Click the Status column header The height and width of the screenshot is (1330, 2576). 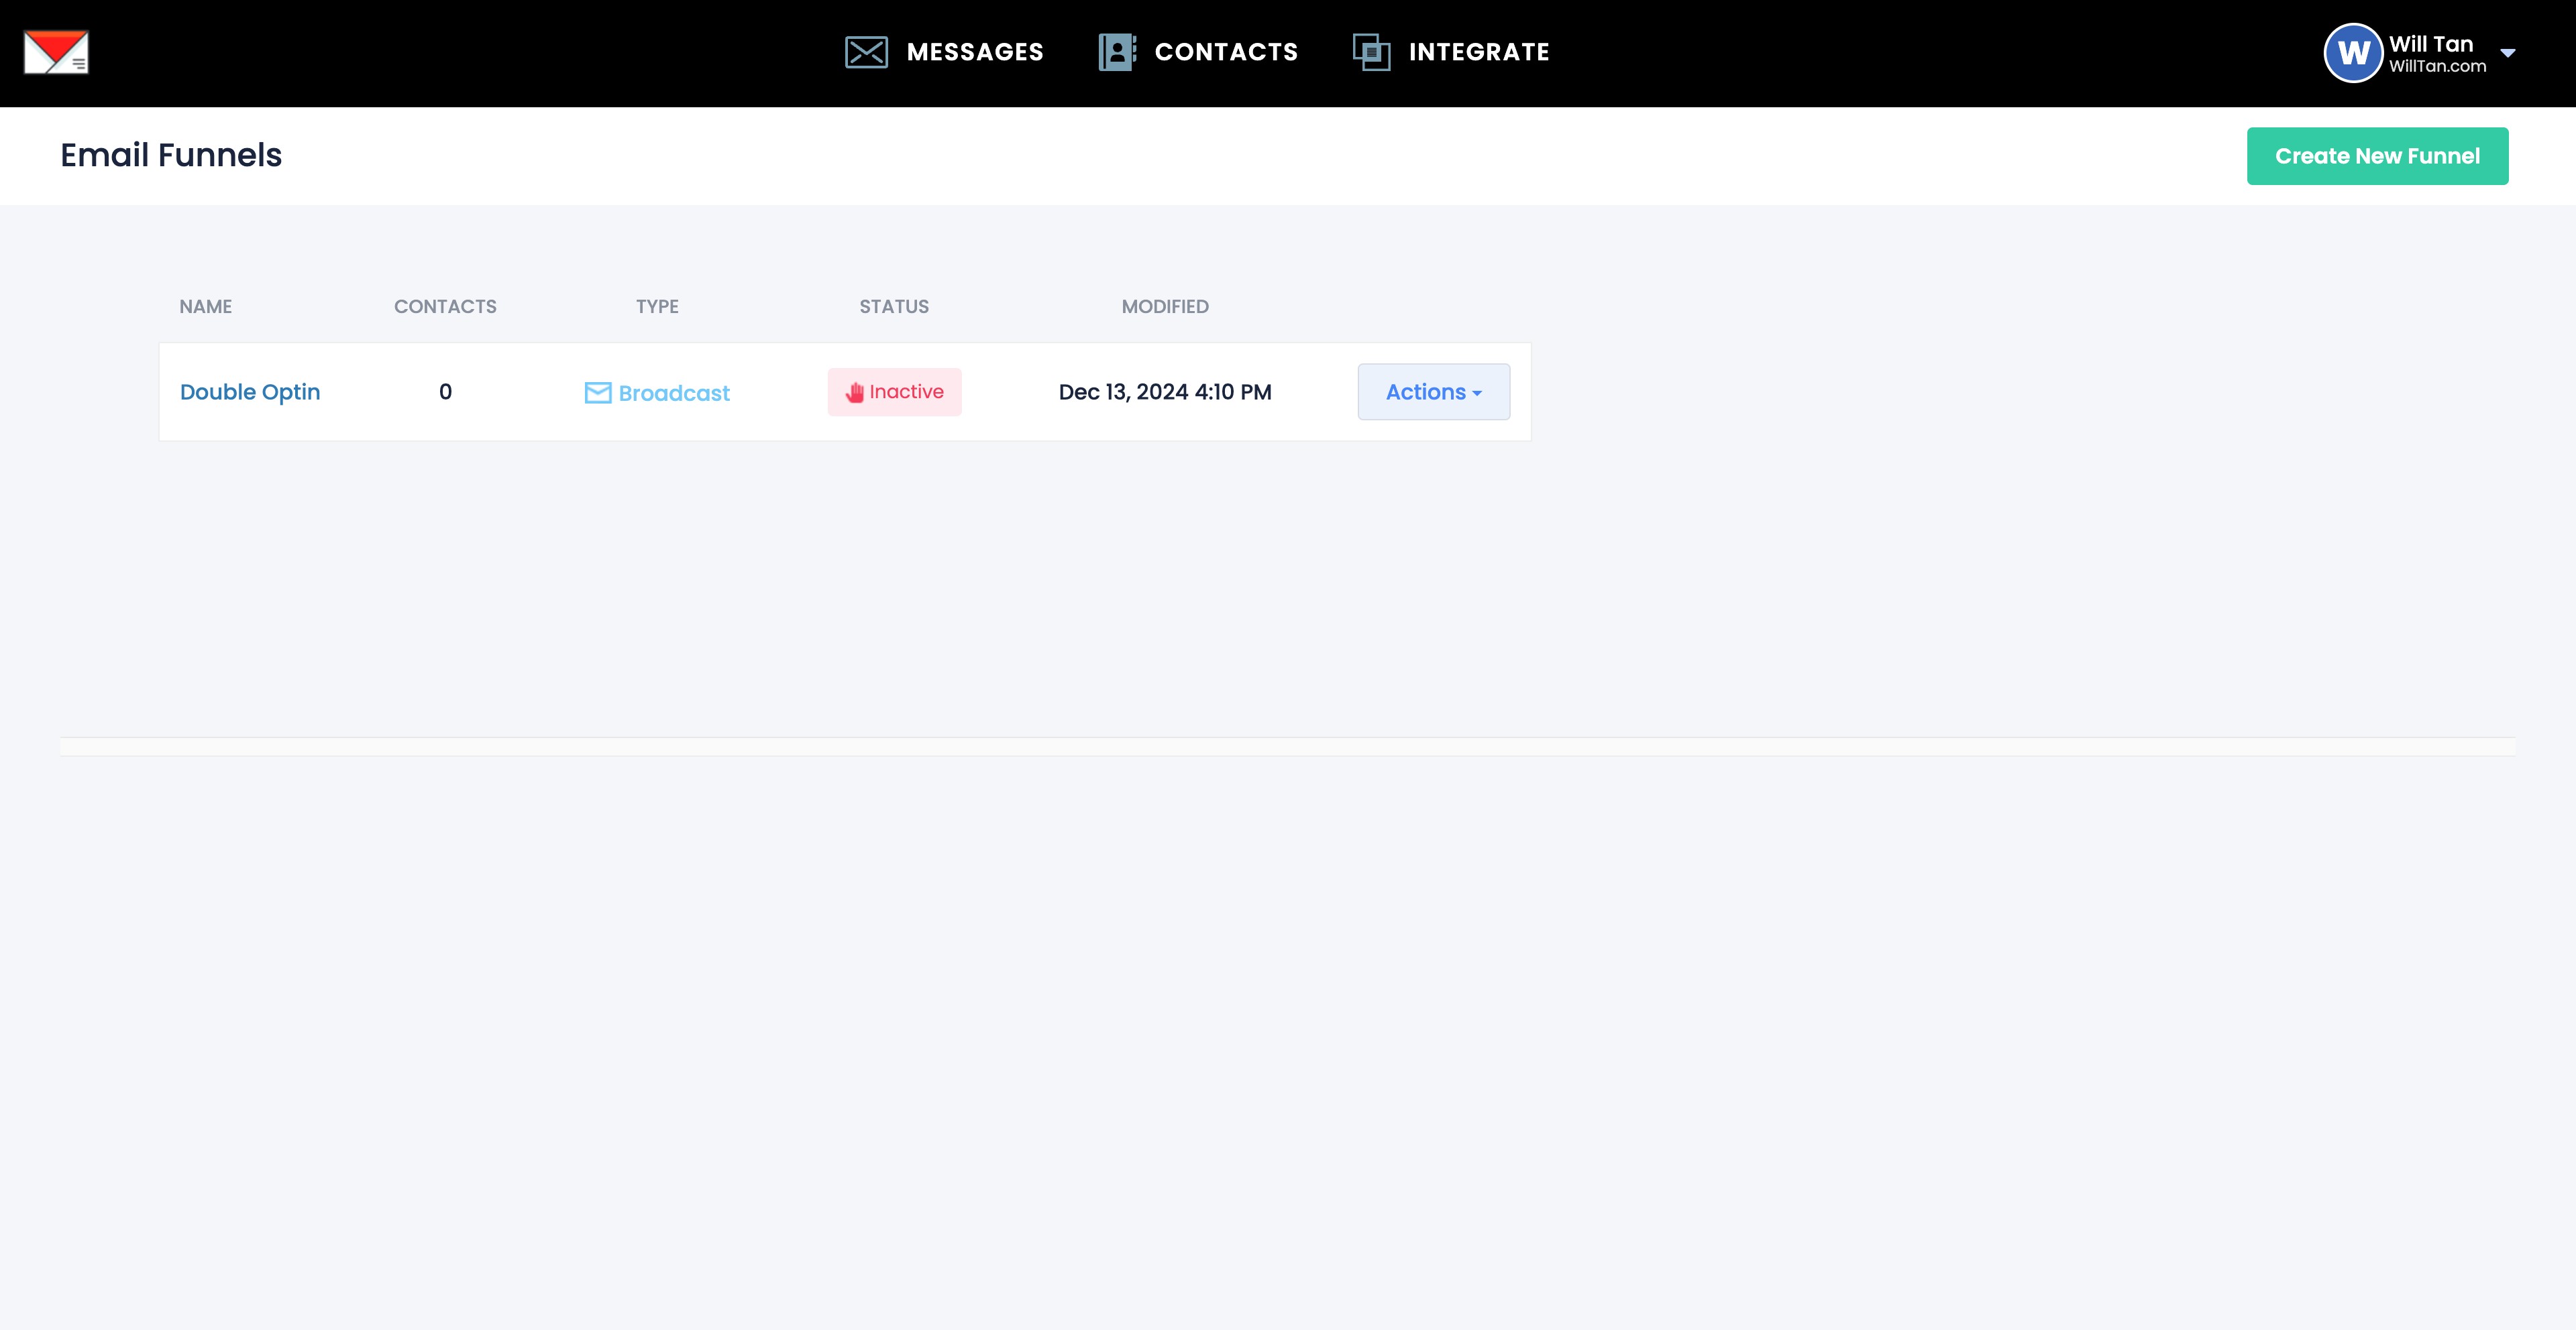(894, 307)
